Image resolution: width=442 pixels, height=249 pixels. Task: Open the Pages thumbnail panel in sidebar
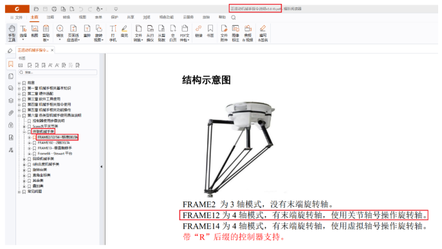(x=11, y=76)
